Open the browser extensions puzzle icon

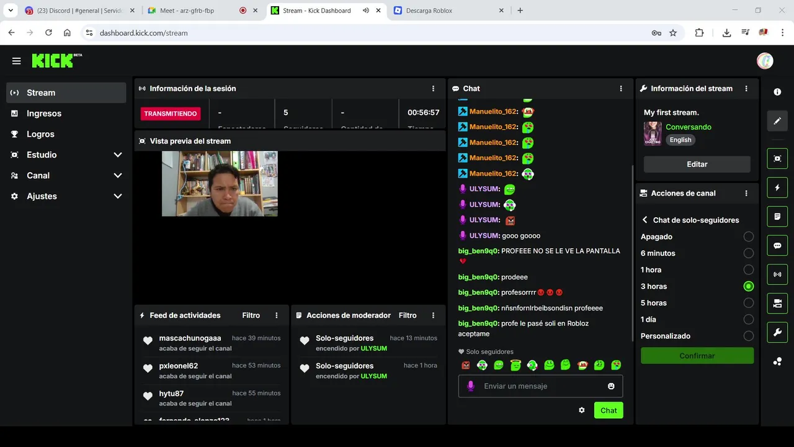(x=699, y=33)
